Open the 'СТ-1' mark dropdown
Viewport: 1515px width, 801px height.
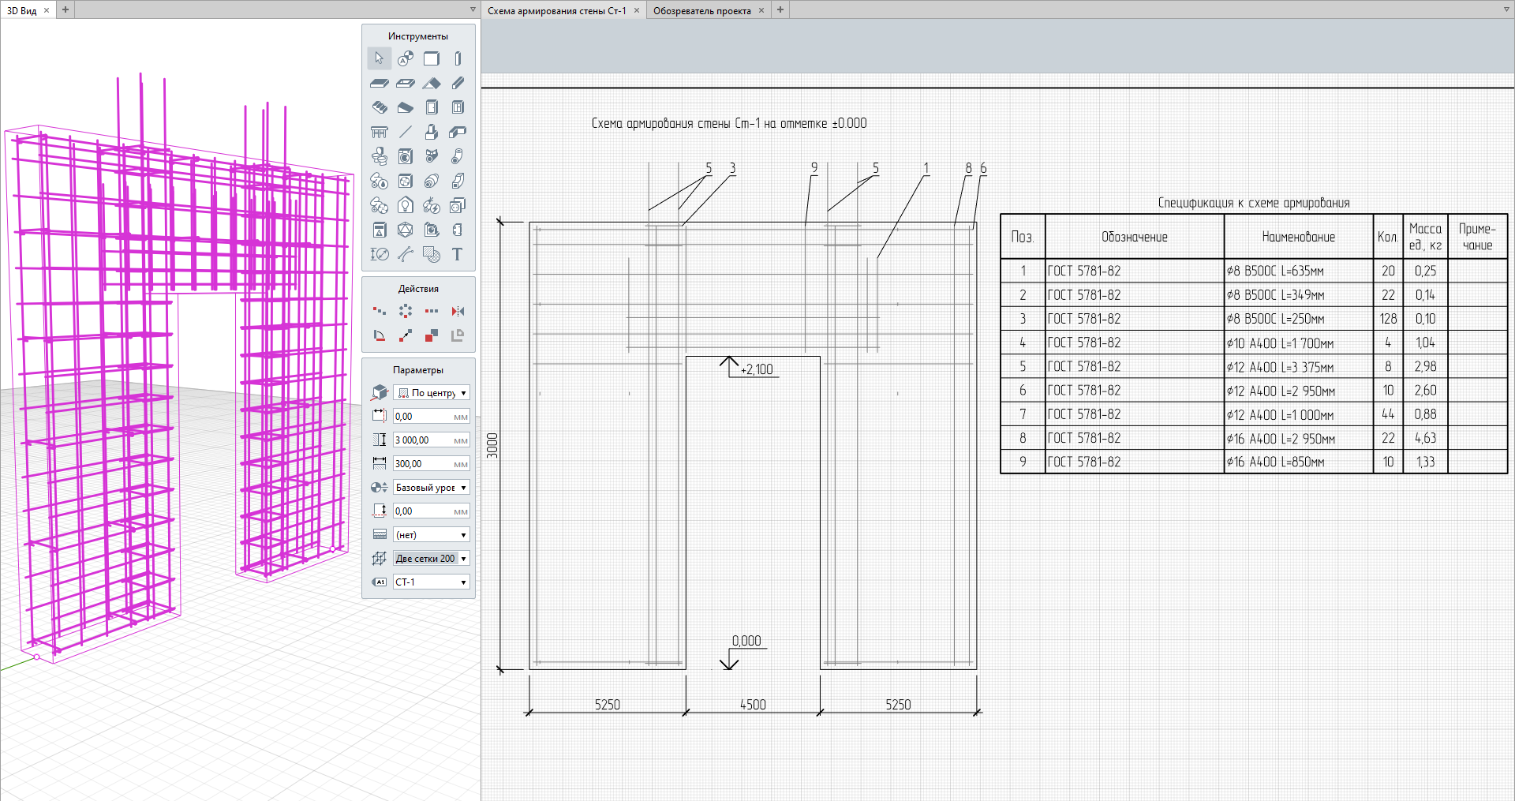[x=432, y=582]
